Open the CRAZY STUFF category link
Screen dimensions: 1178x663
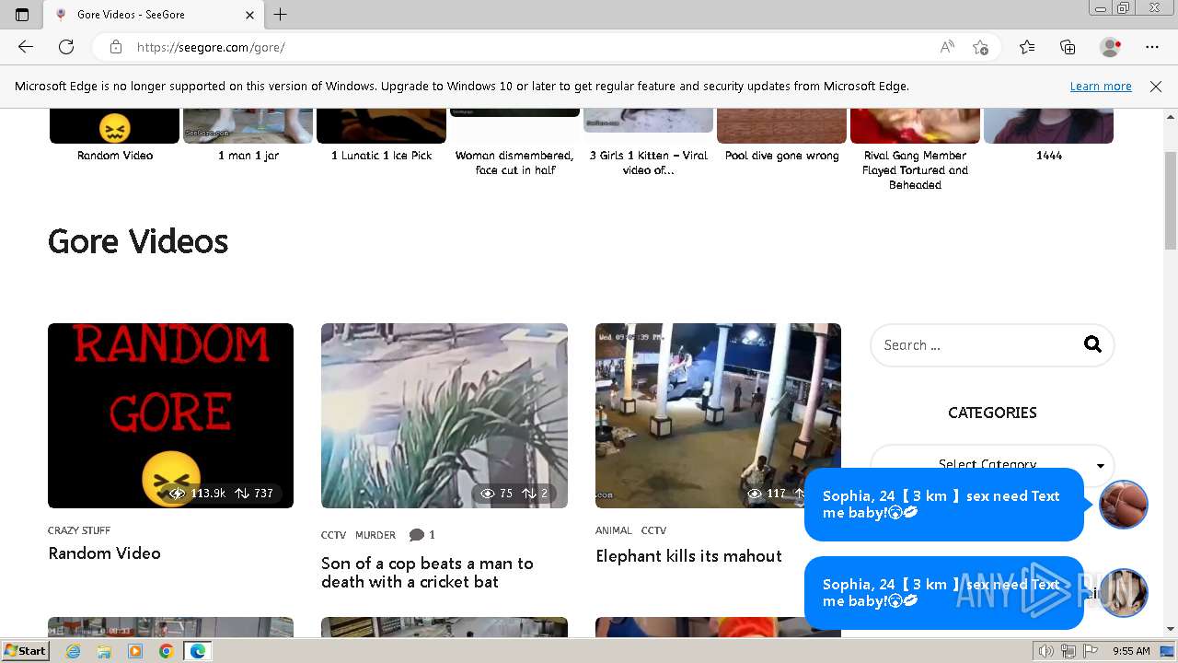[x=79, y=530]
